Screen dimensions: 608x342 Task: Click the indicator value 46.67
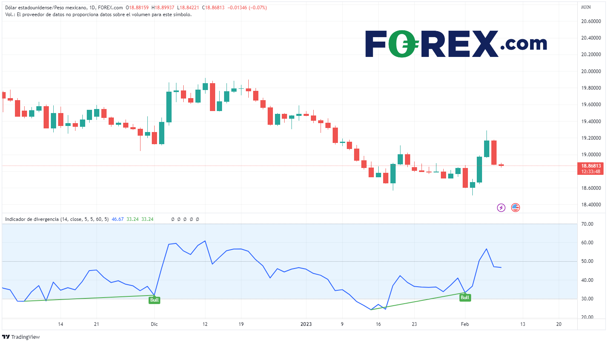tap(117, 219)
